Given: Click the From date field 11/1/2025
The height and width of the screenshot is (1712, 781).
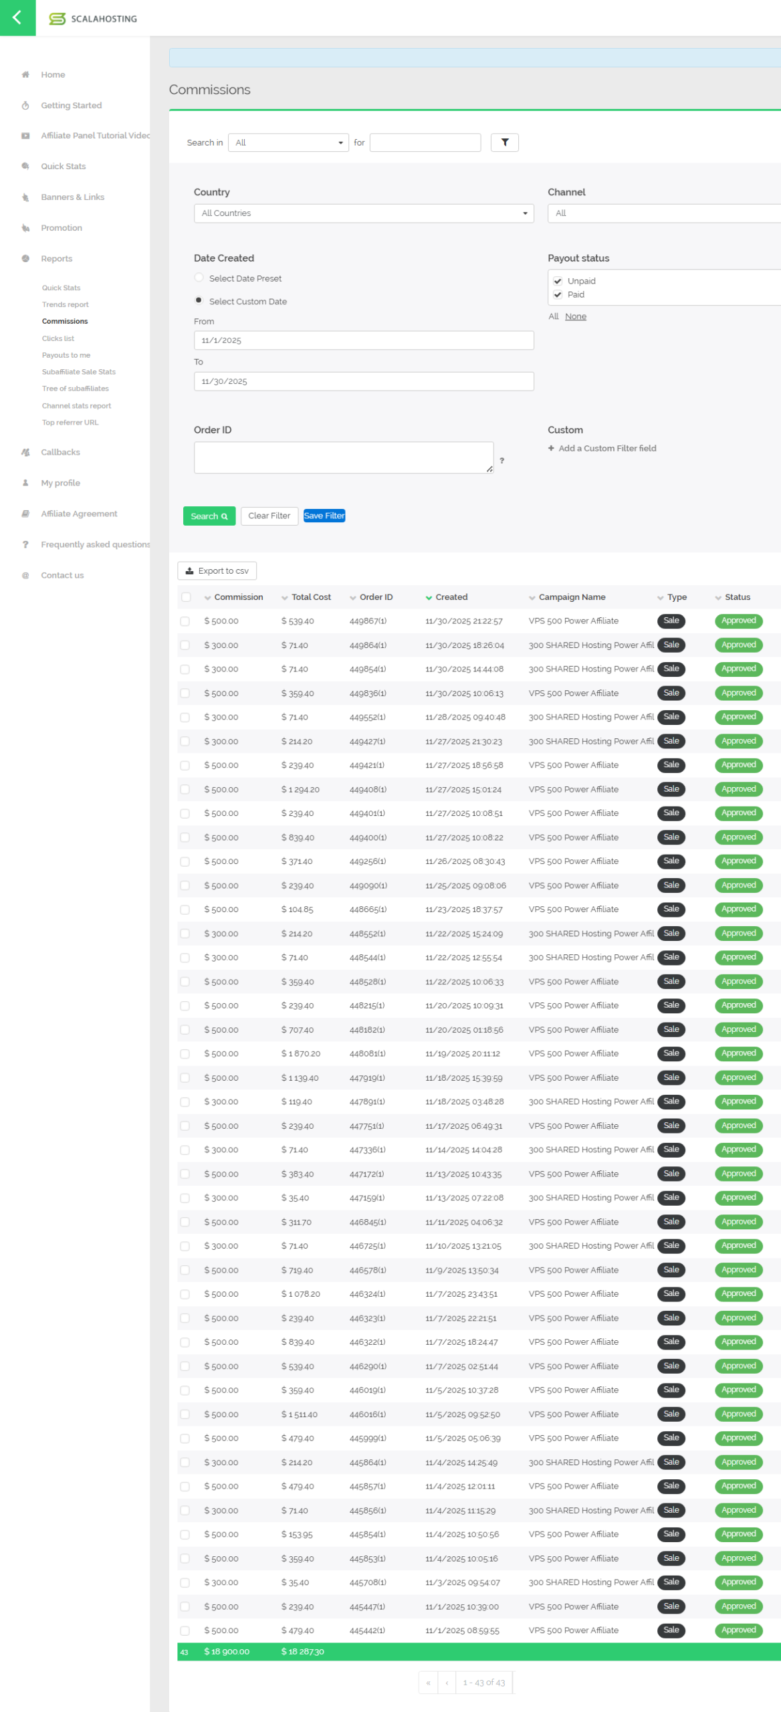Looking at the screenshot, I should click(x=364, y=340).
